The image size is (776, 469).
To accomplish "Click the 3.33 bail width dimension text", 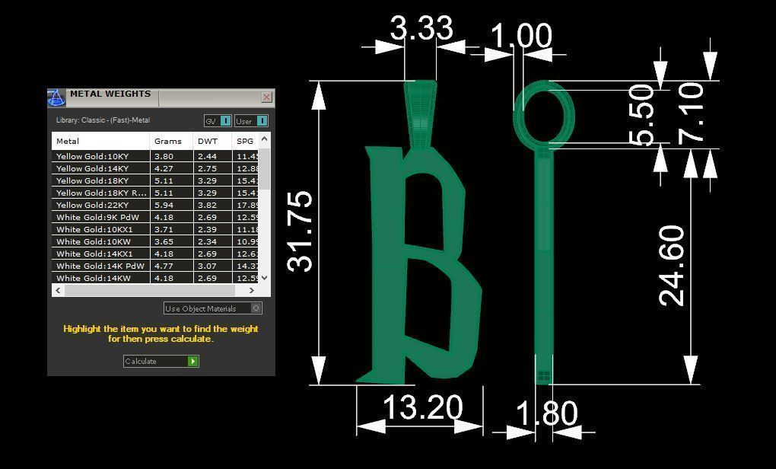I will coord(421,28).
